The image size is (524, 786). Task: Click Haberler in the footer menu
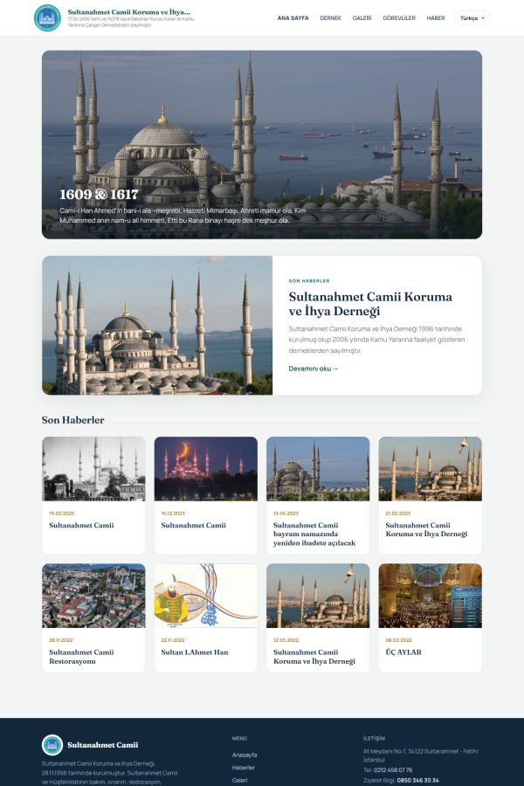(243, 768)
